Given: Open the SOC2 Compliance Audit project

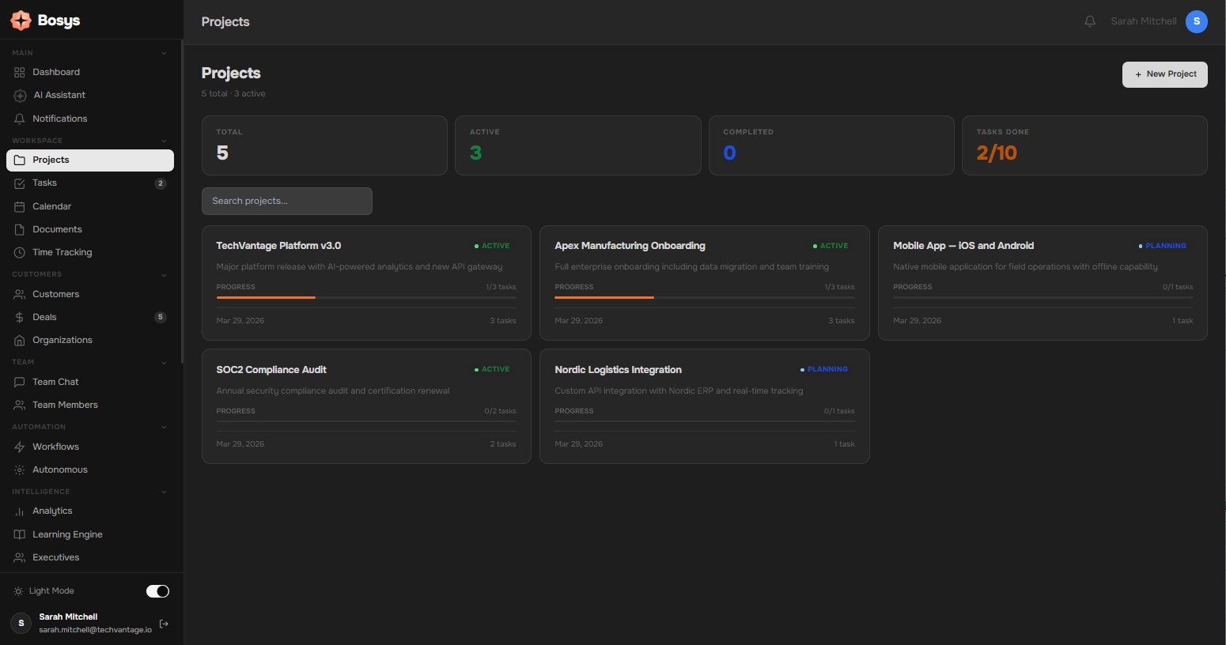Looking at the screenshot, I should point(271,370).
